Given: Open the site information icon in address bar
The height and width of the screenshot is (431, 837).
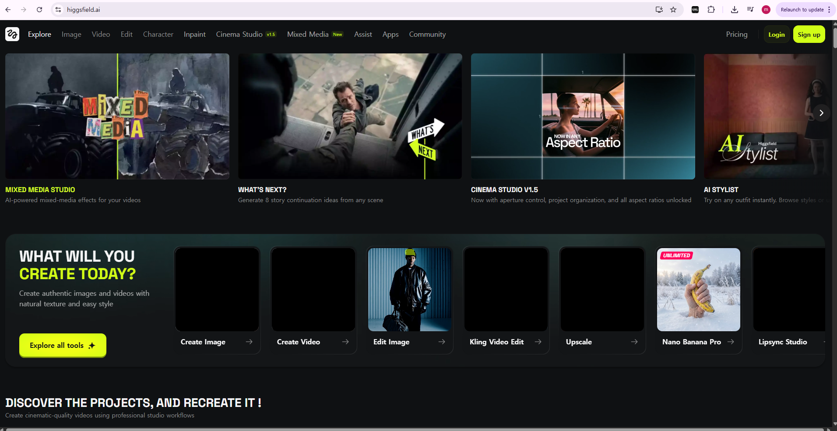Looking at the screenshot, I should tap(58, 10).
